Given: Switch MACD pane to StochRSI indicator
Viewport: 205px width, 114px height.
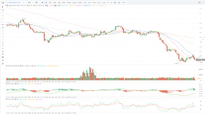Looking at the screenshot, I should [x=67, y=97].
